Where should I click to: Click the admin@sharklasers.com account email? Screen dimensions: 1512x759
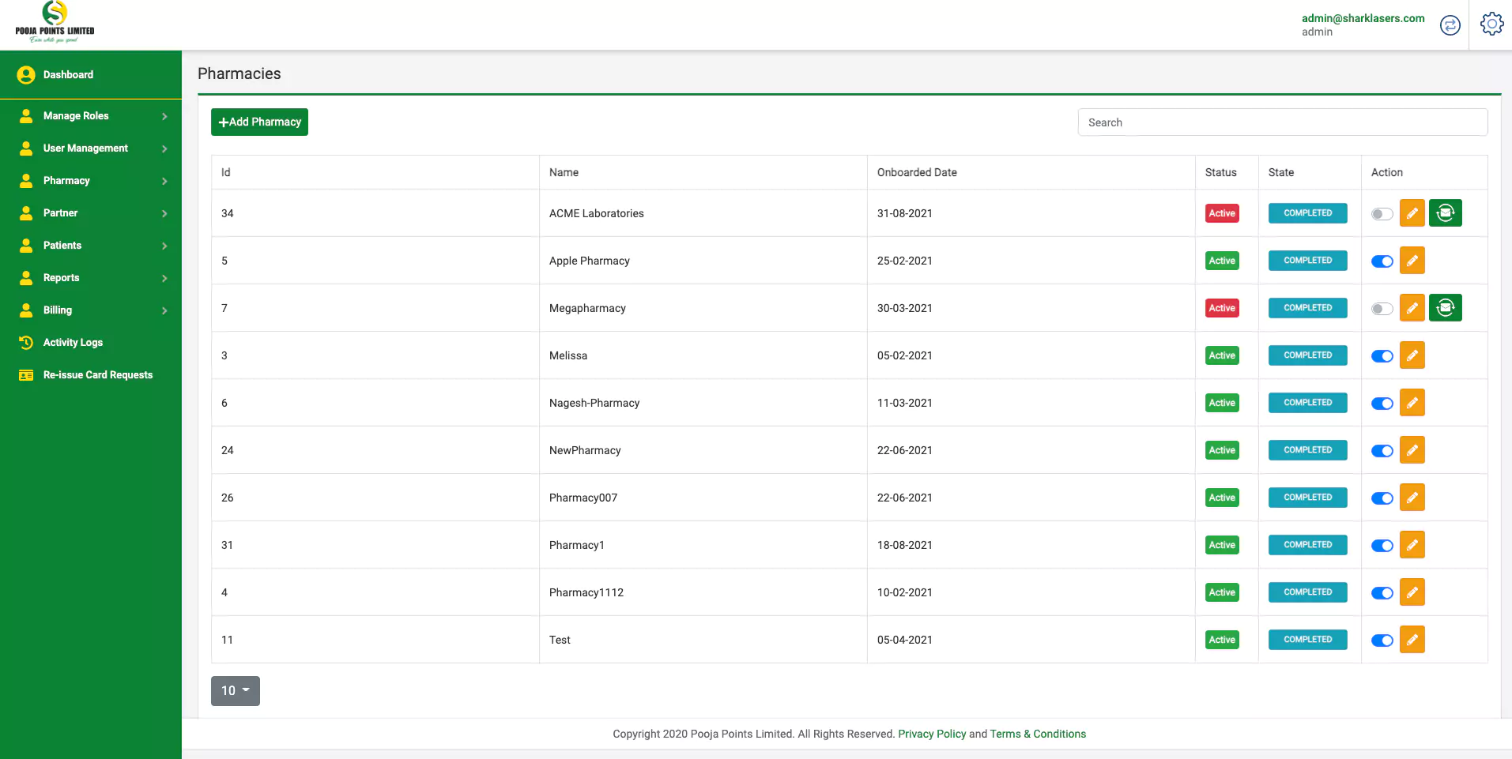pos(1363,18)
